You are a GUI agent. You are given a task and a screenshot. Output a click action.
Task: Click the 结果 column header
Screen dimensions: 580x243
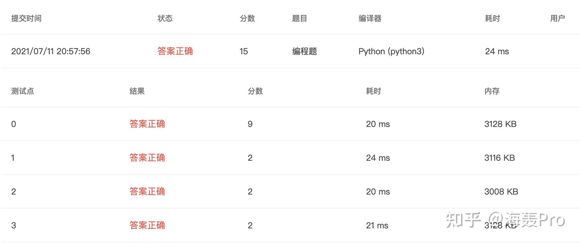(x=137, y=91)
